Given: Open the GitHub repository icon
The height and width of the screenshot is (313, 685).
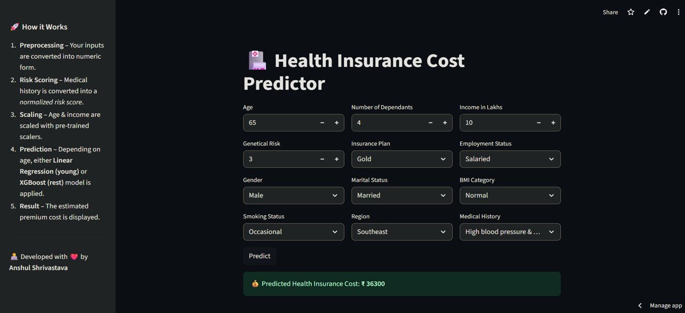Looking at the screenshot, I should [x=663, y=12].
